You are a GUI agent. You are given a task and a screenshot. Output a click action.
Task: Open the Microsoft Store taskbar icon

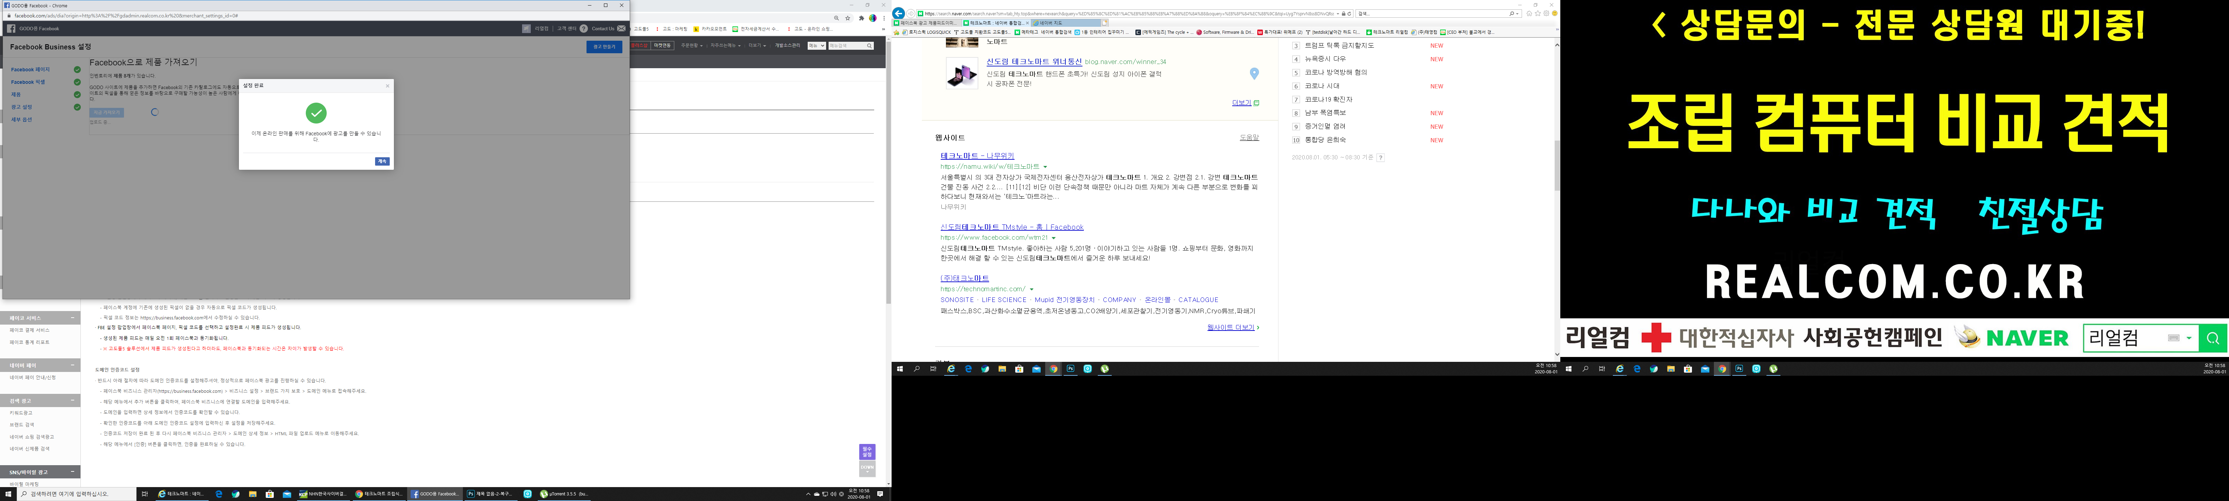point(269,494)
